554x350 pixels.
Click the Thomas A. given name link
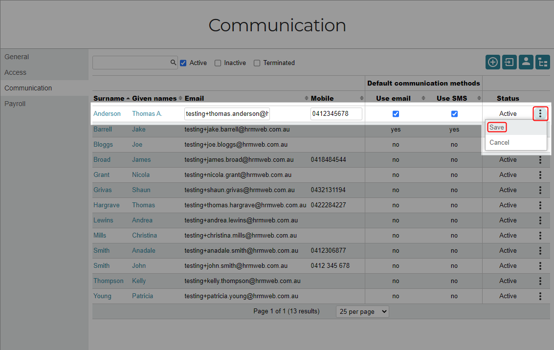tap(147, 113)
